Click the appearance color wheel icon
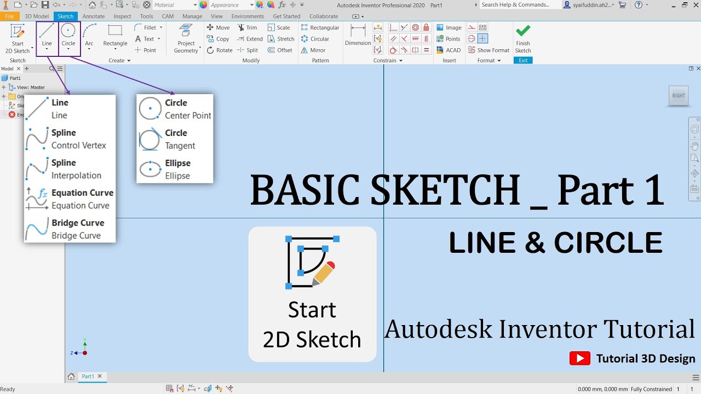701x394 pixels. click(203, 5)
